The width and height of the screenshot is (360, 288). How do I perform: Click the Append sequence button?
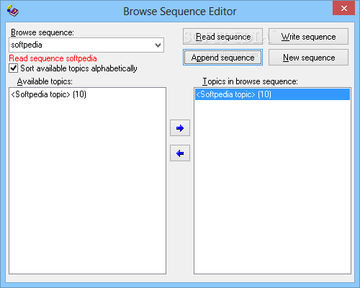(222, 58)
